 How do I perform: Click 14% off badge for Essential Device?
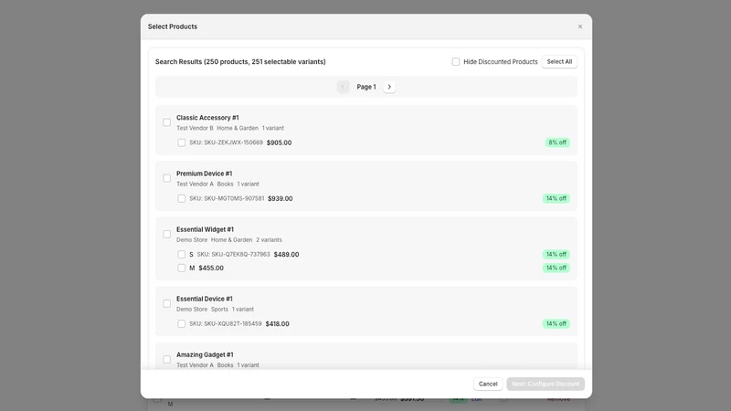pos(556,324)
